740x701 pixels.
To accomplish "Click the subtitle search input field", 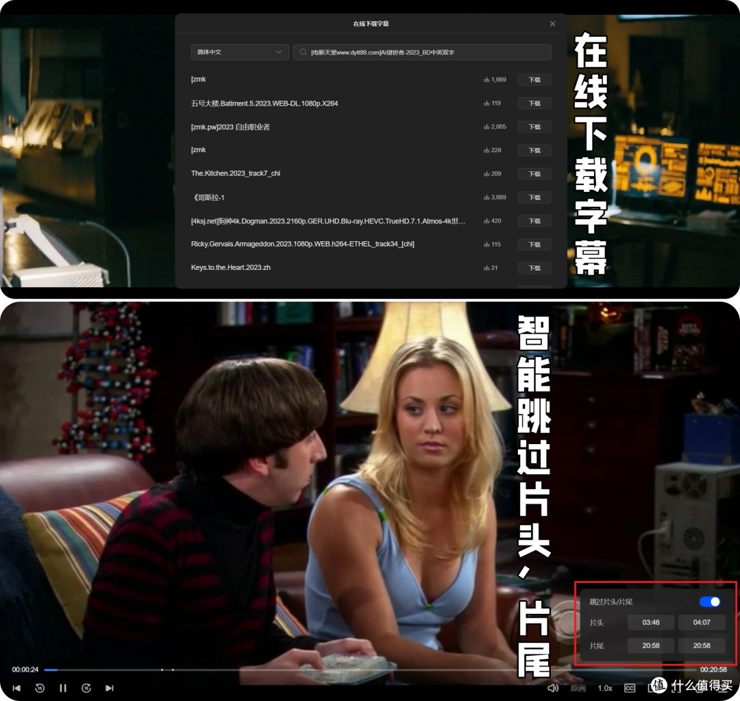I will (422, 52).
